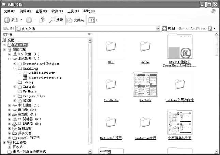Select the Adobe folder icon
The image size is (220, 155).
pos(145,46)
